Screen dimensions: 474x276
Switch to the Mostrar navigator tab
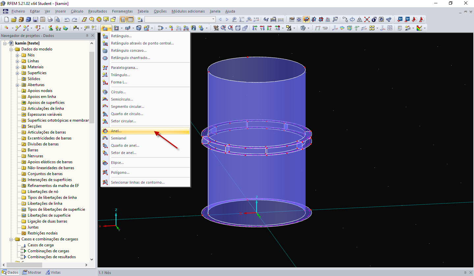(32, 272)
